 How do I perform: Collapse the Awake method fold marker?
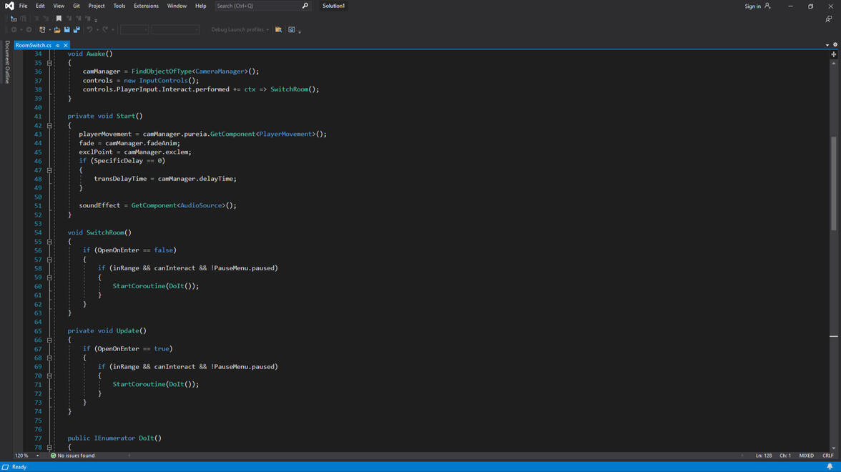(49, 63)
